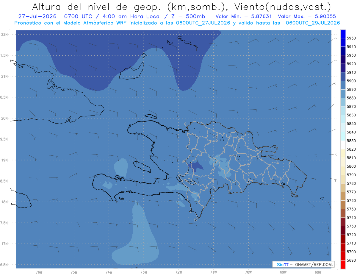Click the 5900 legend value

click(351, 81)
